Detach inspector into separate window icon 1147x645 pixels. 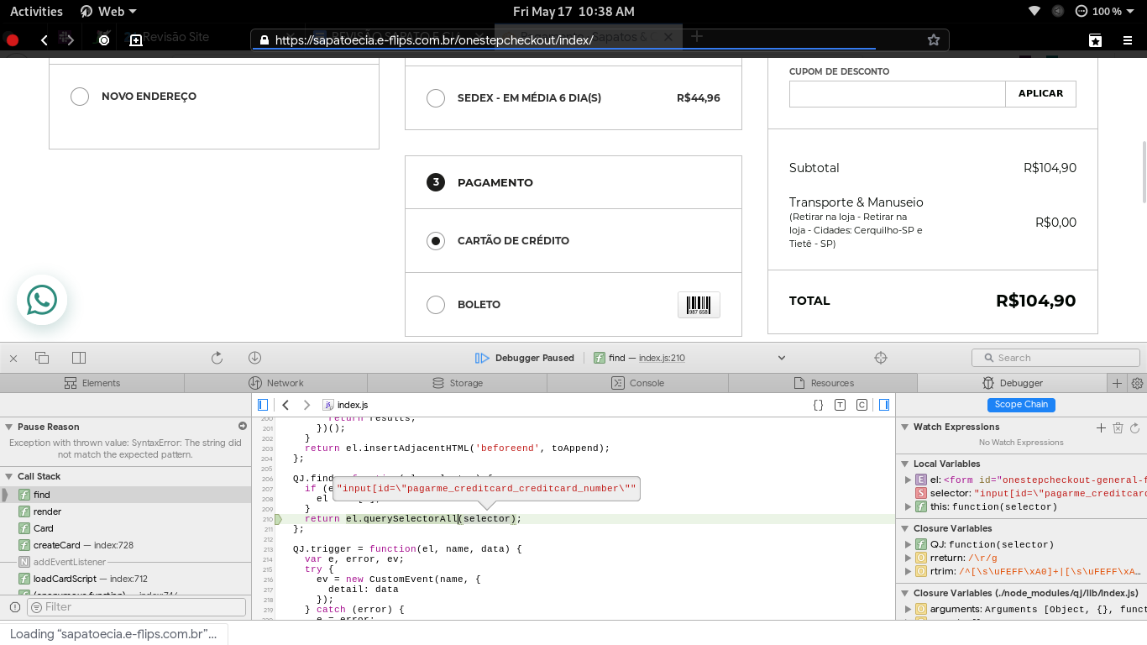[x=42, y=358]
